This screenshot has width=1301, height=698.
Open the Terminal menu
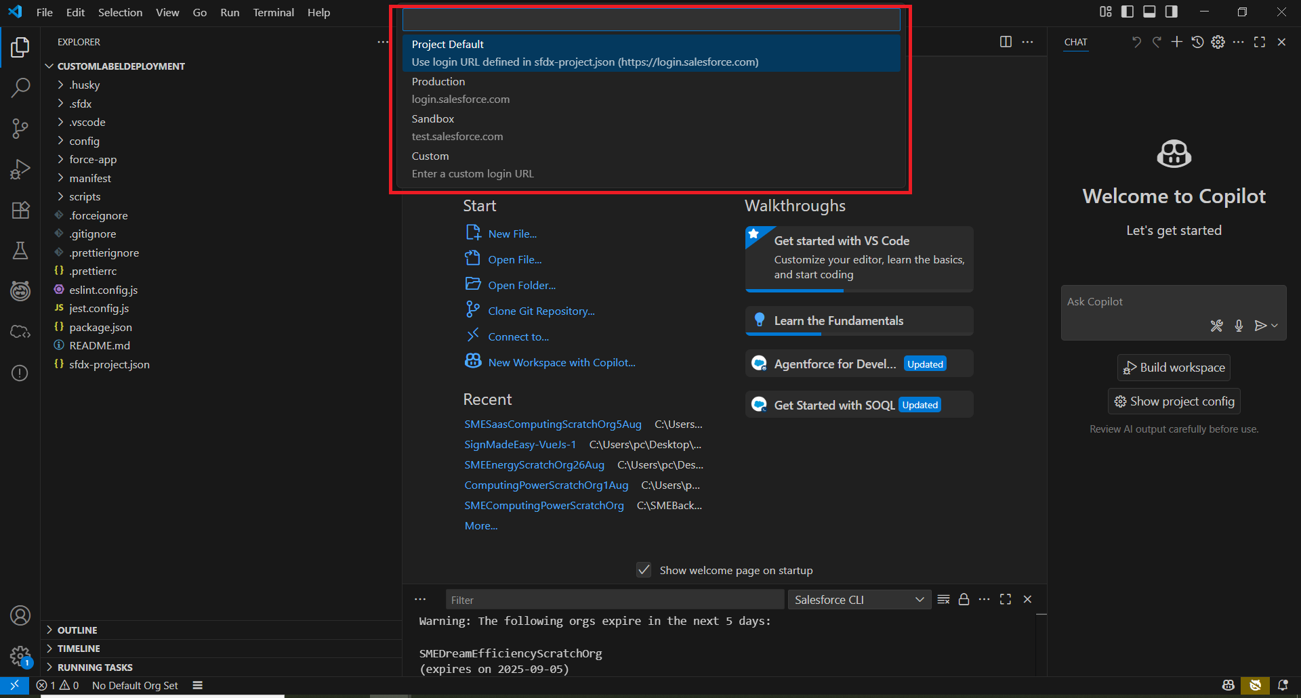tap(273, 12)
